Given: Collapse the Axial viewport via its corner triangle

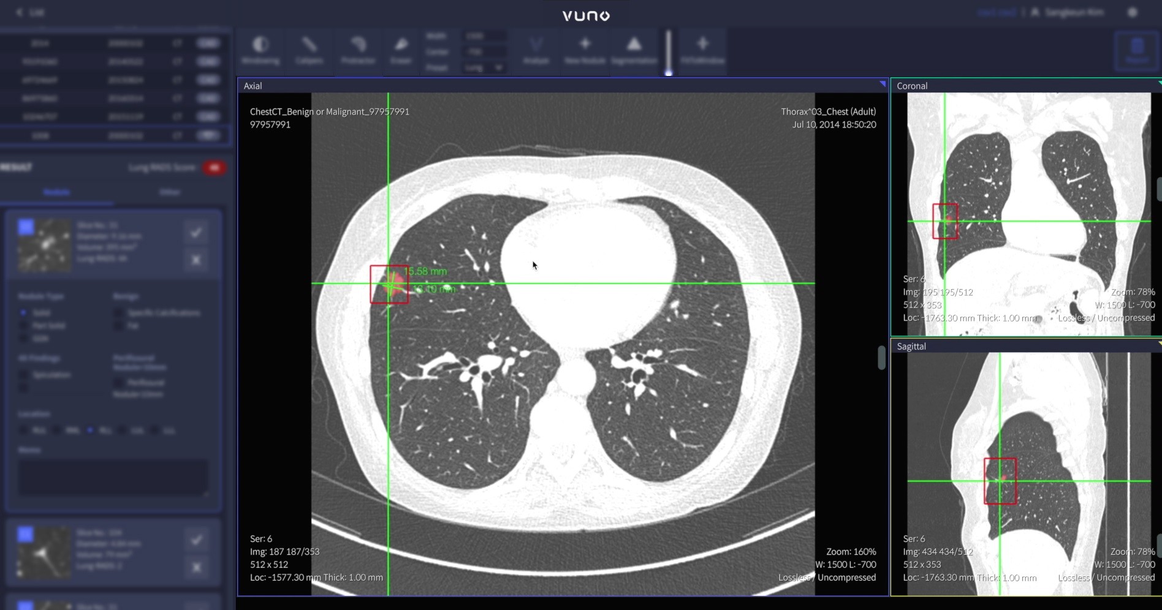Looking at the screenshot, I should pos(881,83).
